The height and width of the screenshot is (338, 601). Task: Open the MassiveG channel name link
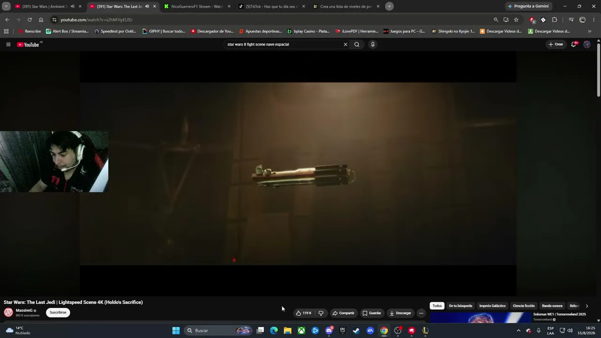click(x=24, y=311)
